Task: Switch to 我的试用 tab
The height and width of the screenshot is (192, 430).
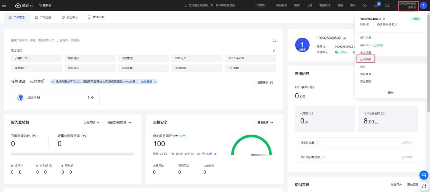Action: coord(37,81)
